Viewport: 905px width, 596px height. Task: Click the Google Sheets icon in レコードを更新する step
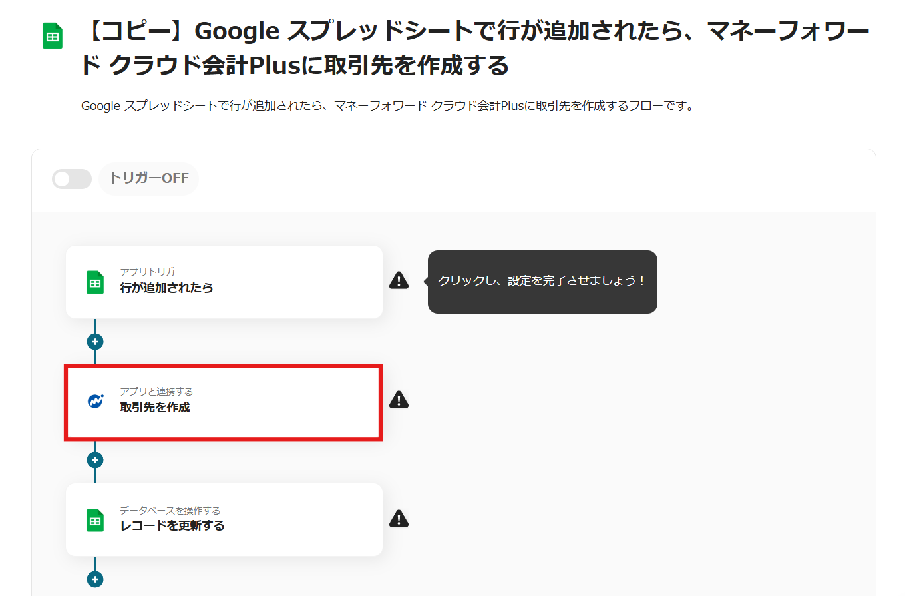95,520
